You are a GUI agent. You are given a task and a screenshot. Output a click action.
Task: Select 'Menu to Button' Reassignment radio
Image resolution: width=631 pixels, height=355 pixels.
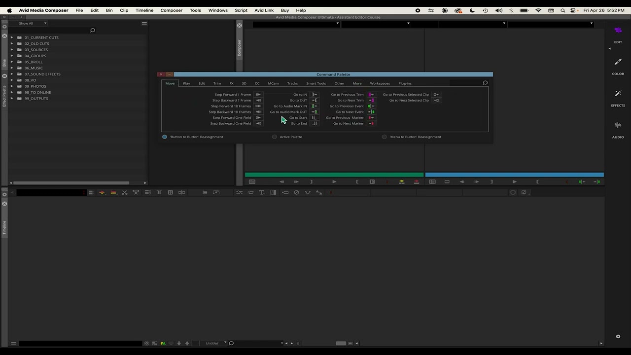(385, 137)
